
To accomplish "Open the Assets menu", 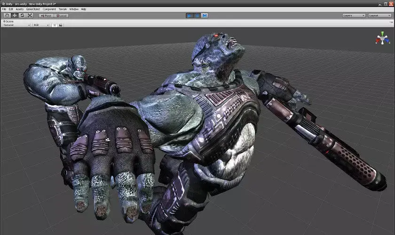I will click(x=19, y=9).
